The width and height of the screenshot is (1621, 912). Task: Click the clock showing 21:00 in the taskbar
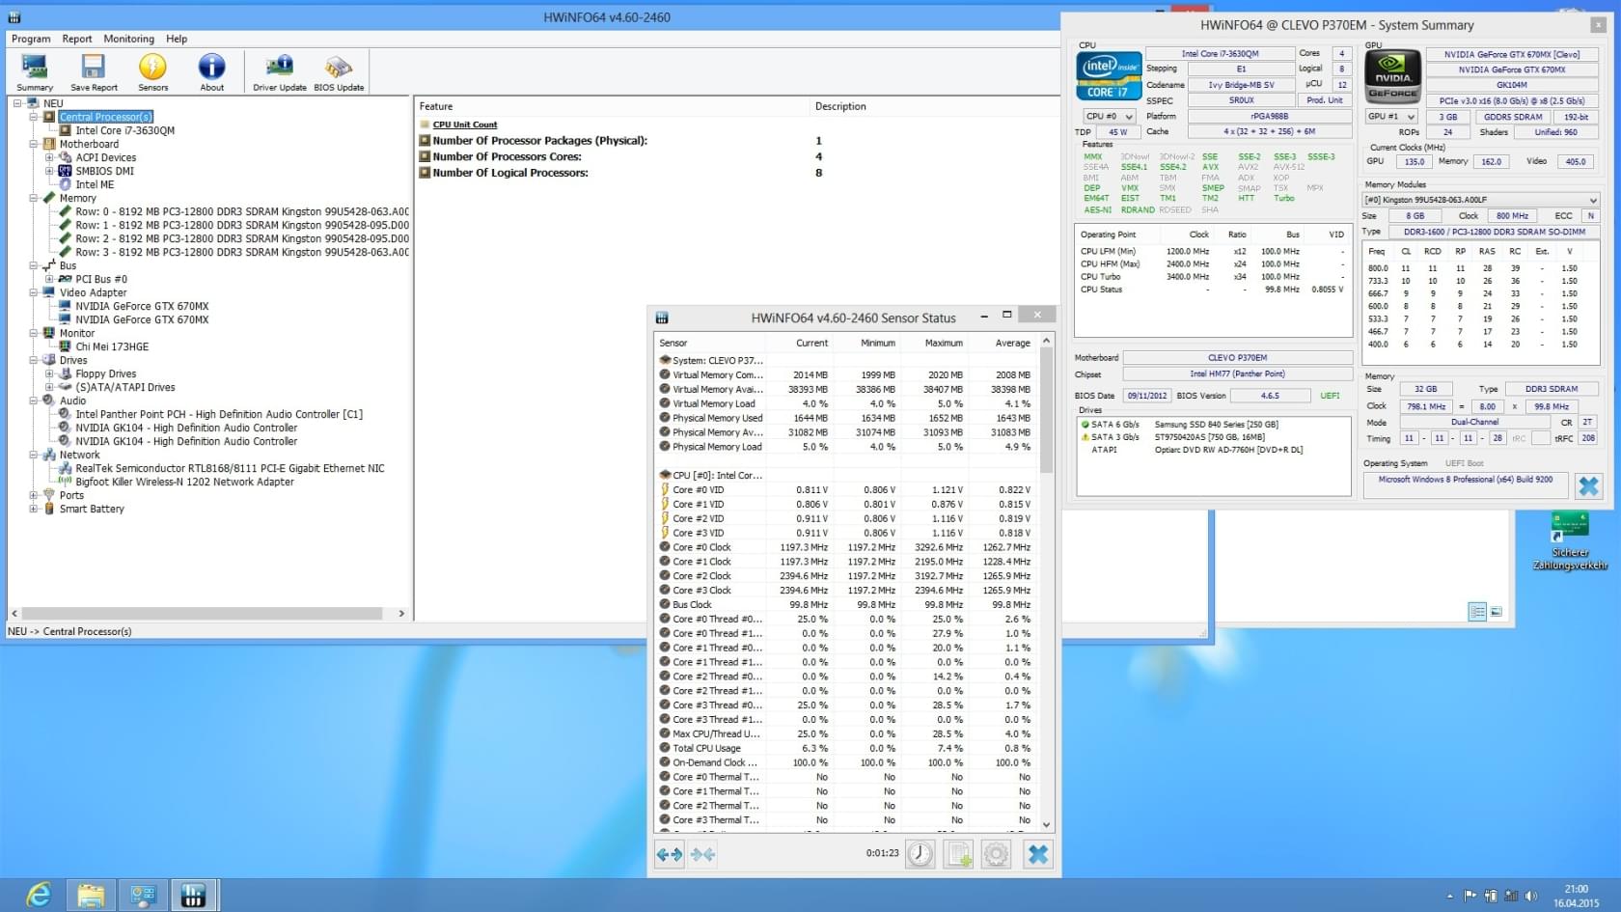1576,889
